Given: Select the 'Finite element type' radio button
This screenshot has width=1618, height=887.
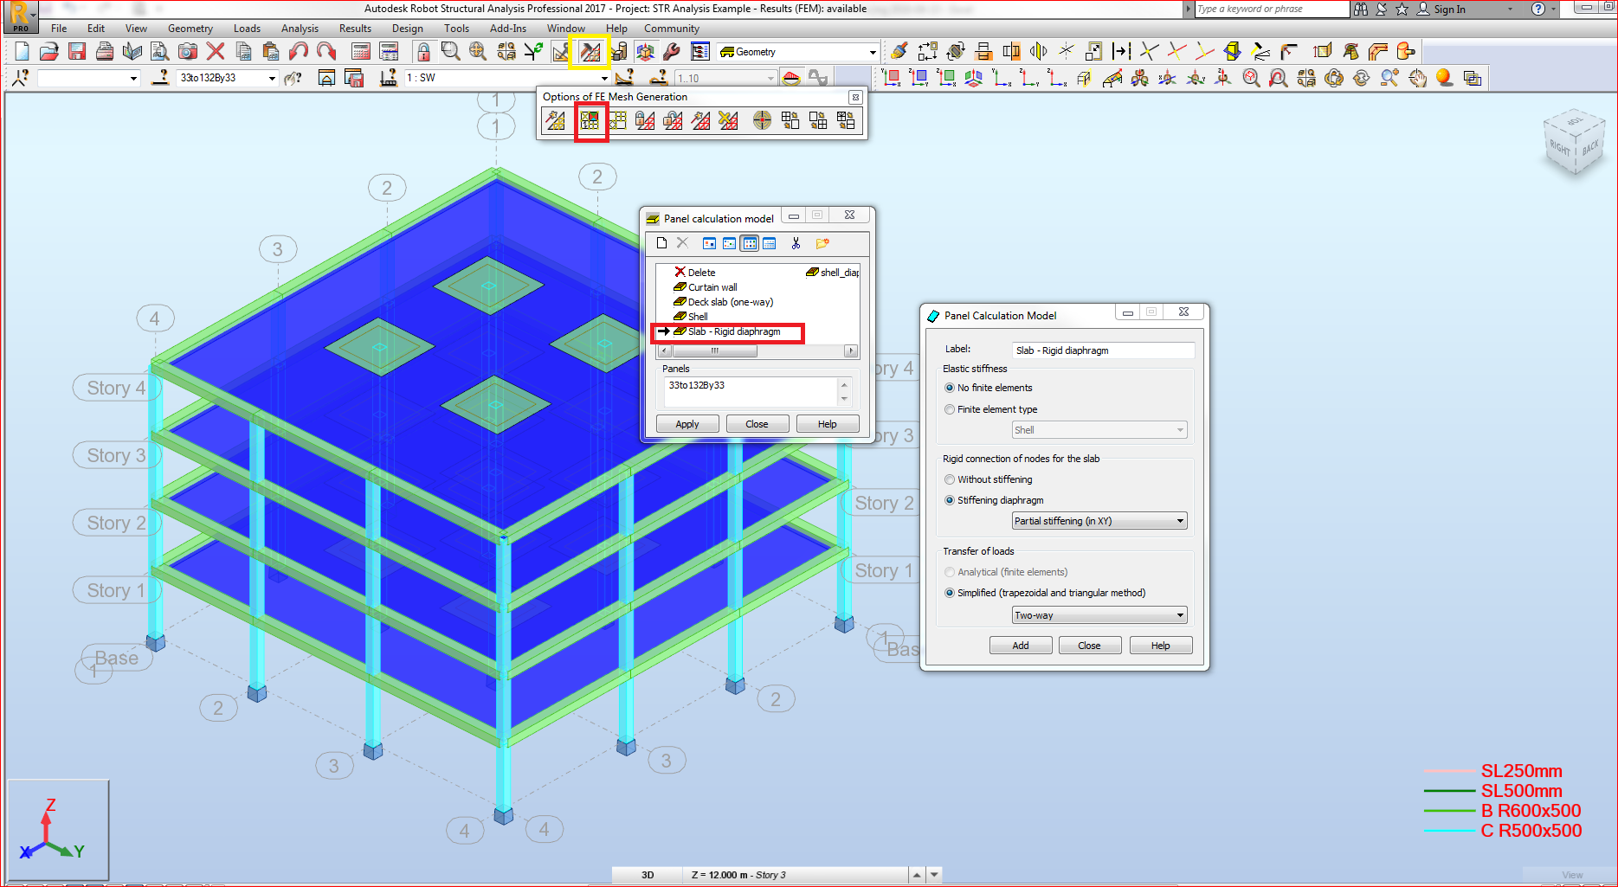Looking at the screenshot, I should point(950,409).
